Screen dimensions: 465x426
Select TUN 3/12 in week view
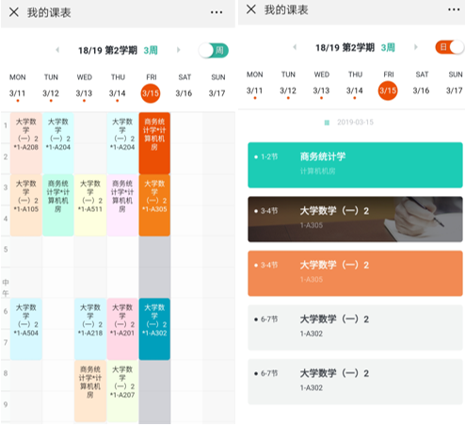(51, 87)
